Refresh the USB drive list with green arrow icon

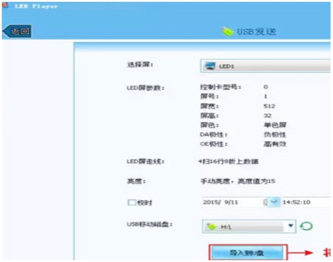[306, 226]
